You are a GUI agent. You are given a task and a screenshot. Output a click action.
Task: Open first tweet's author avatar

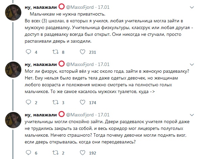[13, 13]
